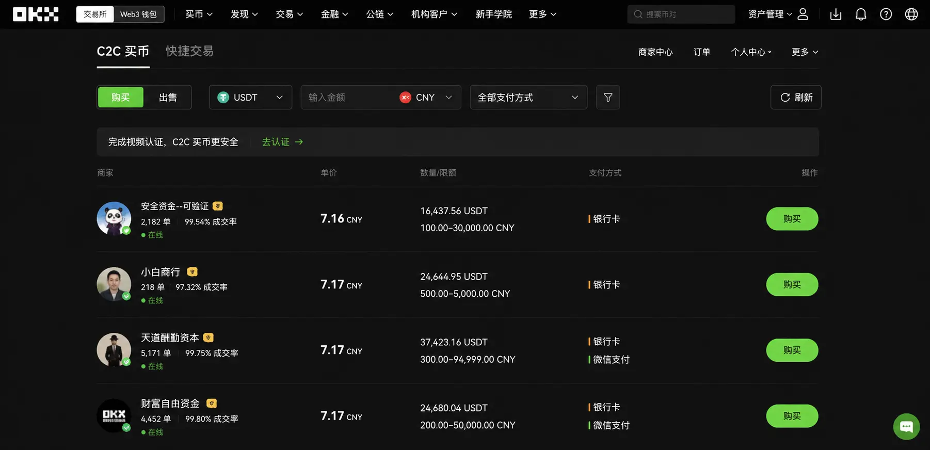The image size is (930, 450).
Task: Click 500.00–5,000.00 CNY limit
Action: pos(465,294)
